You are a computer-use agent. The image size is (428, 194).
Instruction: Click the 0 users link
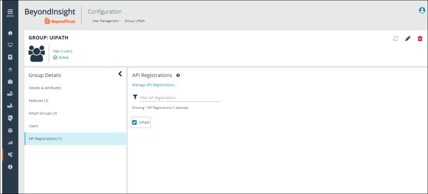(66, 51)
